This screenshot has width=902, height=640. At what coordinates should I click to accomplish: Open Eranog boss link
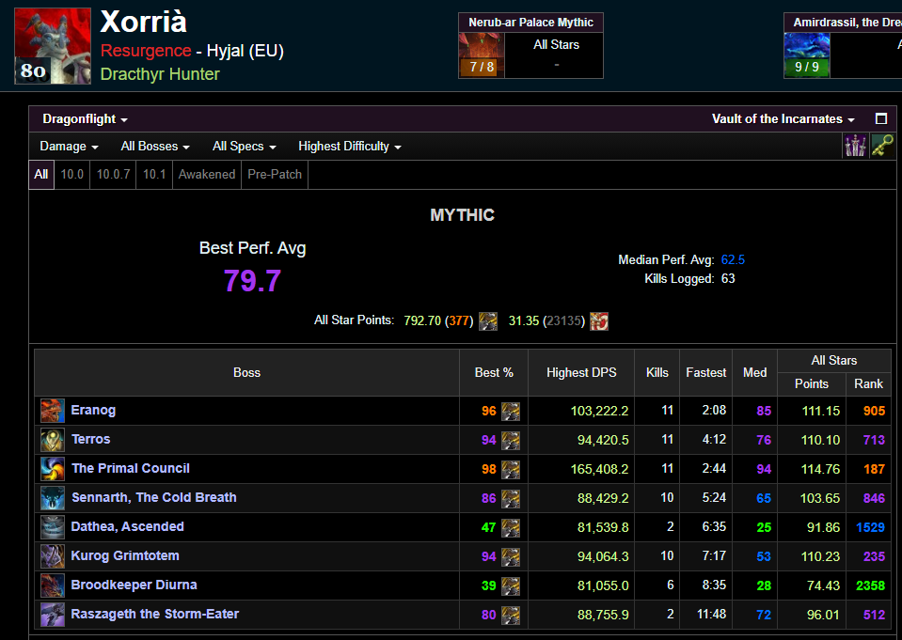pos(93,410)
